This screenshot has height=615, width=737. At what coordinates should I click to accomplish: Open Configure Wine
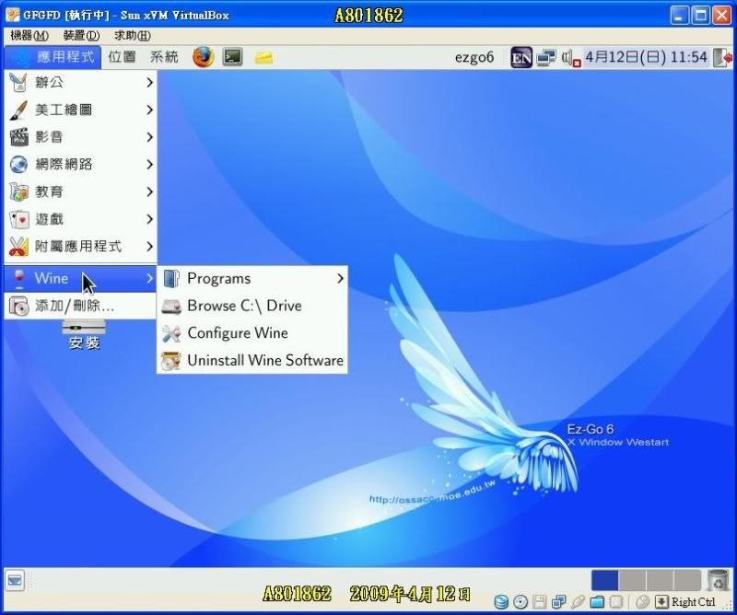tap(252, 333)
